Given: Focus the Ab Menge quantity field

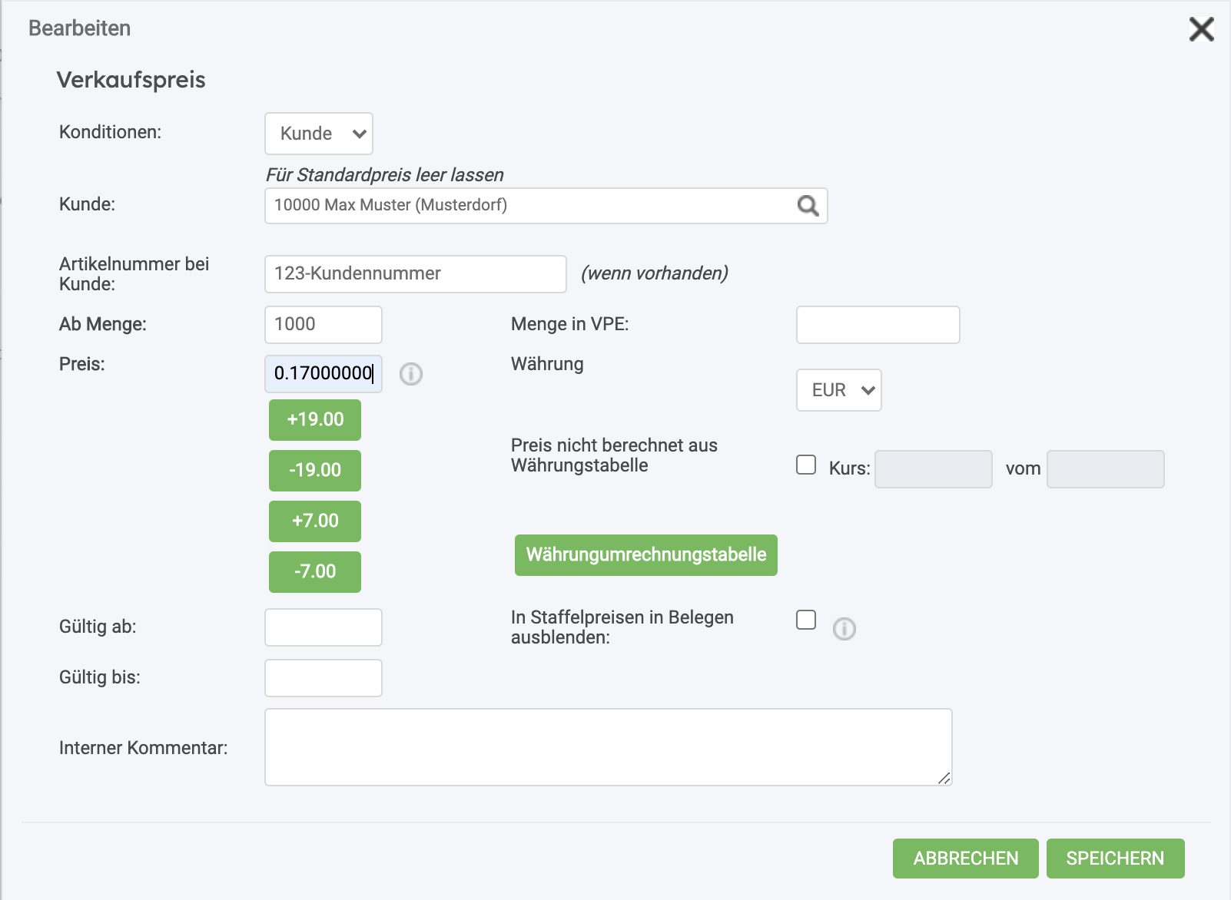Looking at the screenshot, I should (x=324, y=325).
